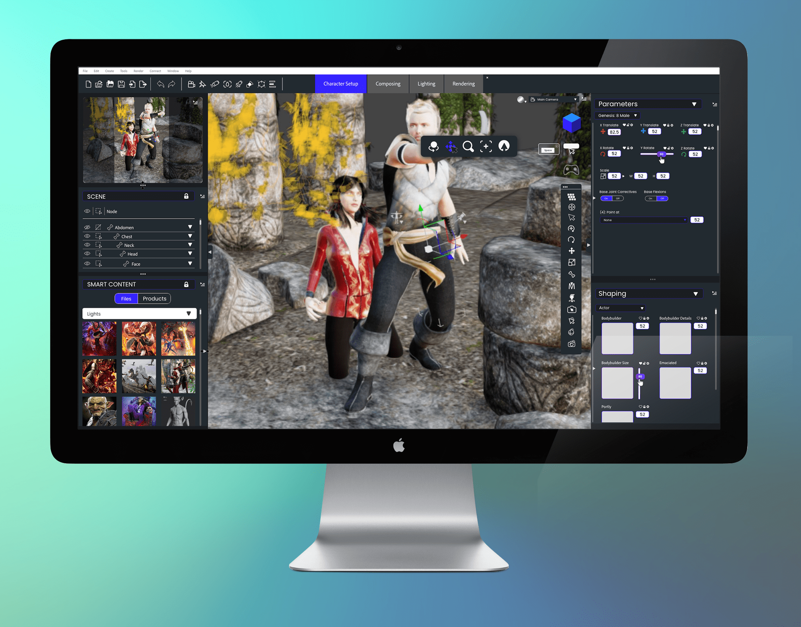The image size is (801, 627).
Task: Click the New File icon in toolbar
Action: pos(88,84)
